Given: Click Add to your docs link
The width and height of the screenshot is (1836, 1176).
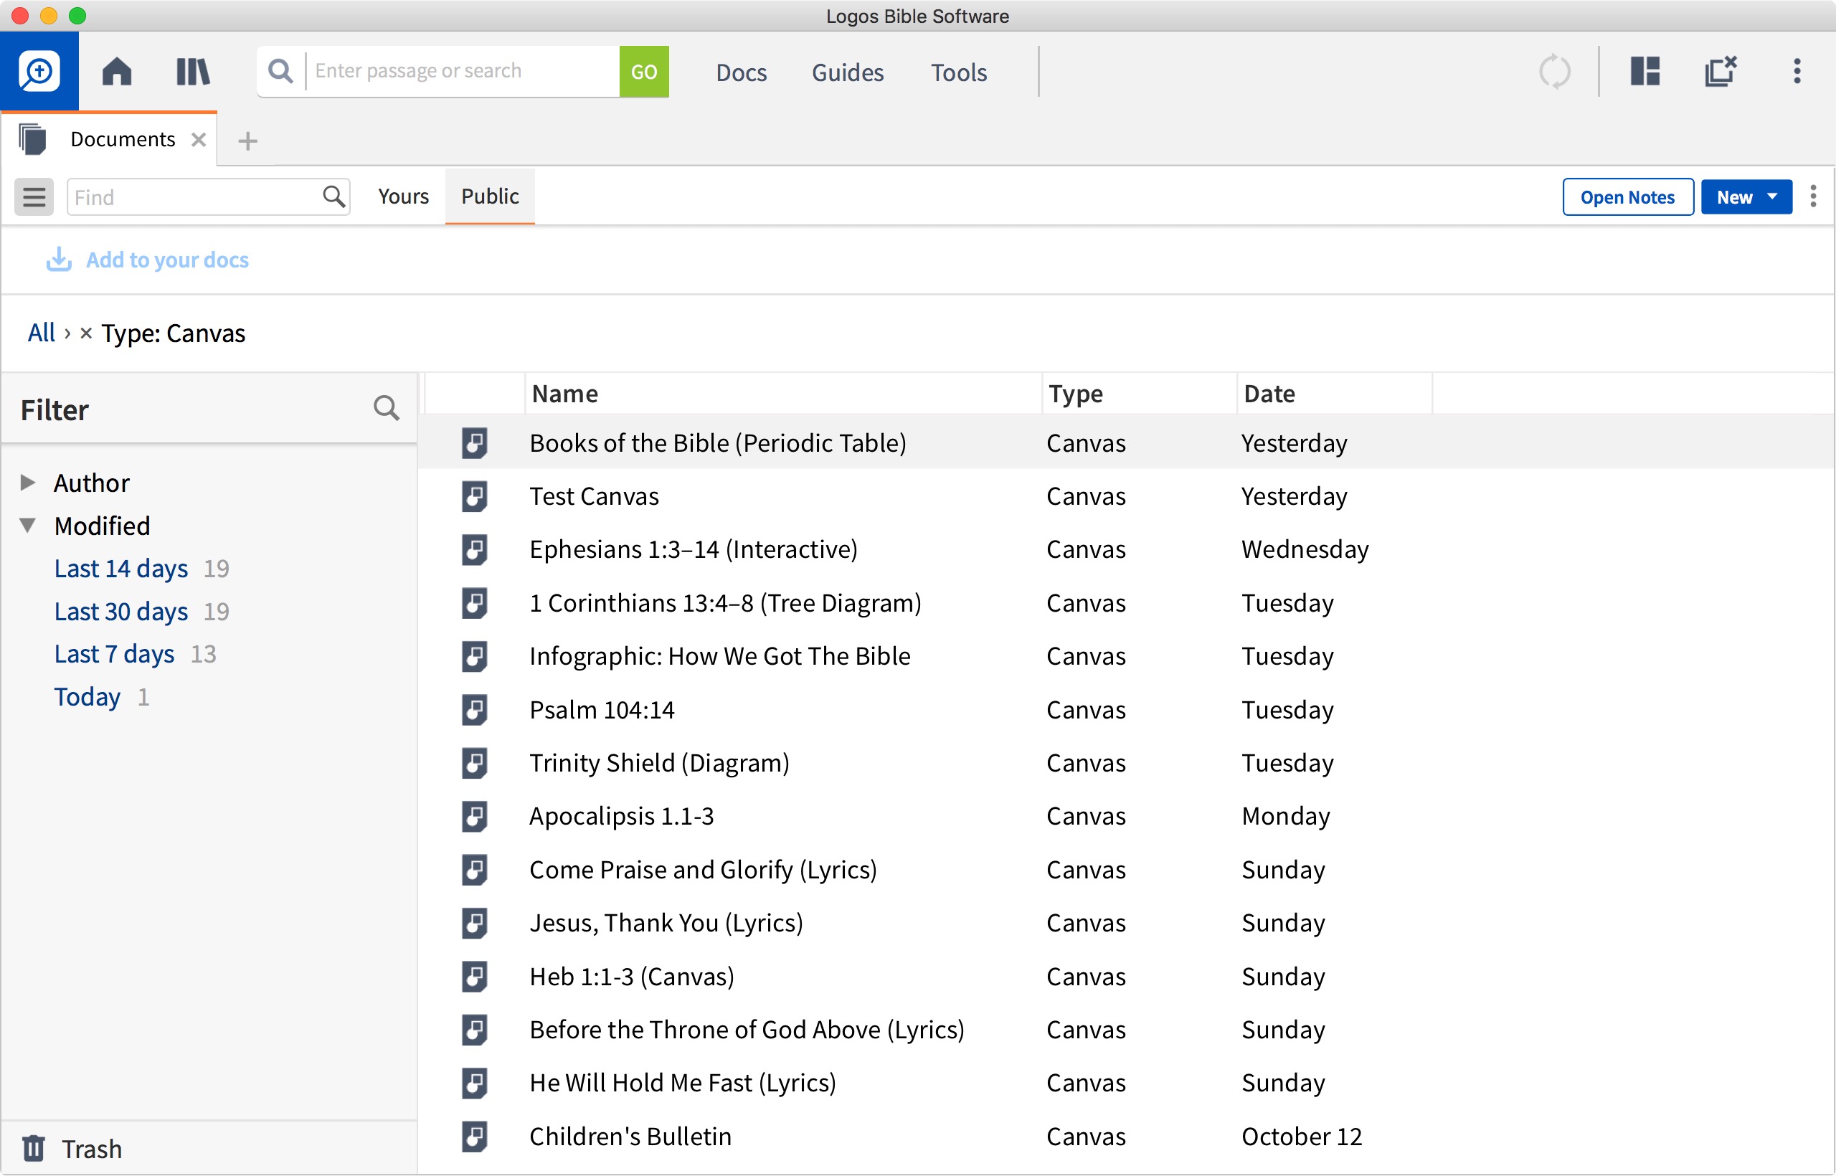Looking at the screenshot, I should tap(167, 260).
